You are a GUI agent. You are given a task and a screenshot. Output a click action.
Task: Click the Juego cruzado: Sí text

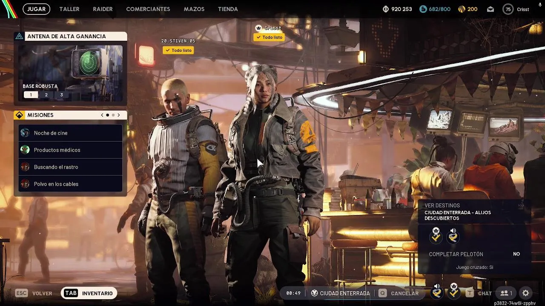tap(474, 267)
